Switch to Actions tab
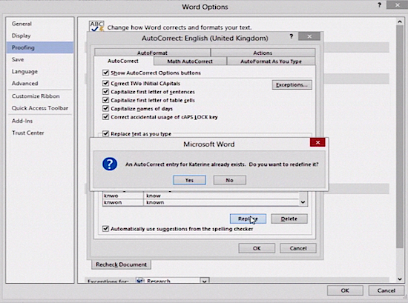 point(263,53)
